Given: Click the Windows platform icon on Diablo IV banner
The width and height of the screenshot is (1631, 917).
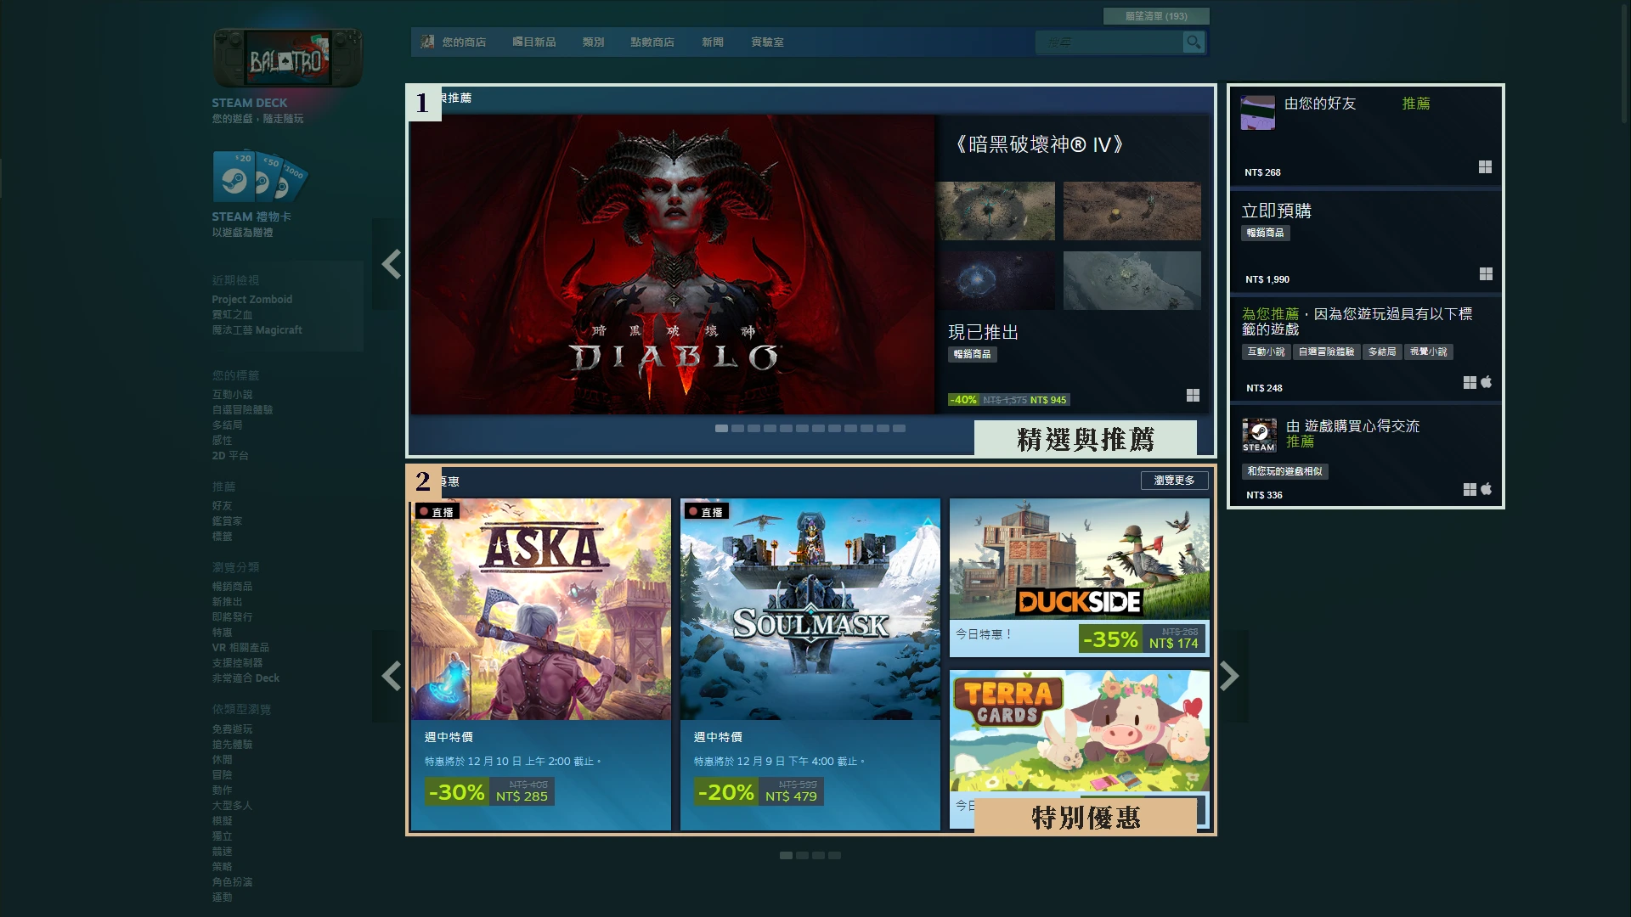Looking at the screenshot, I should [1194, 395].
